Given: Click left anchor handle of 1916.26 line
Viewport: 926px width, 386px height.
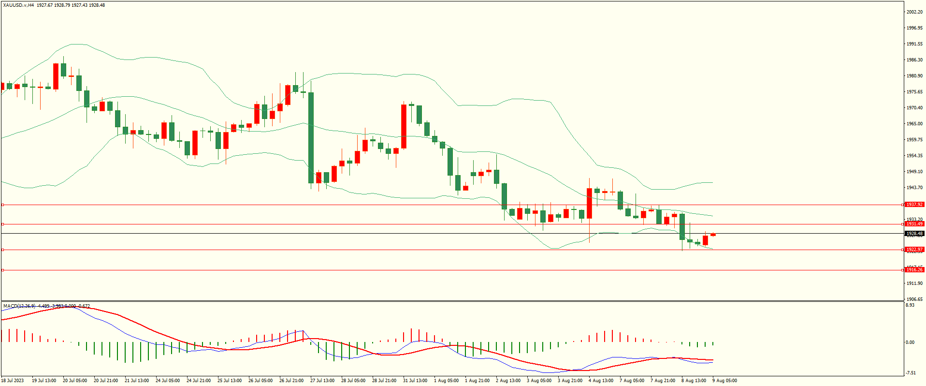Looking at the screenshot, I should [x=2, y=270].
